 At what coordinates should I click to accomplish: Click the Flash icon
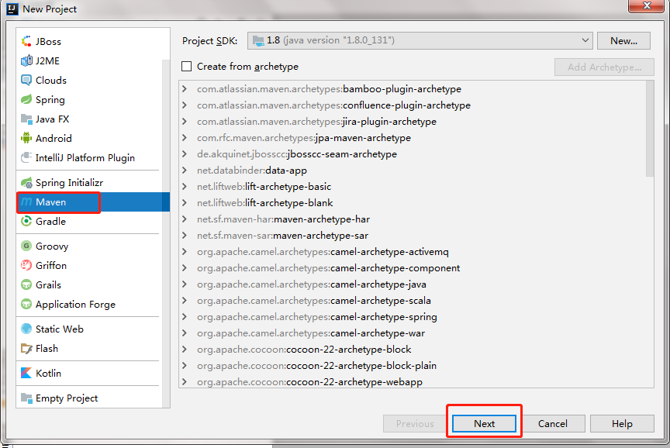(x=26, y=349)
